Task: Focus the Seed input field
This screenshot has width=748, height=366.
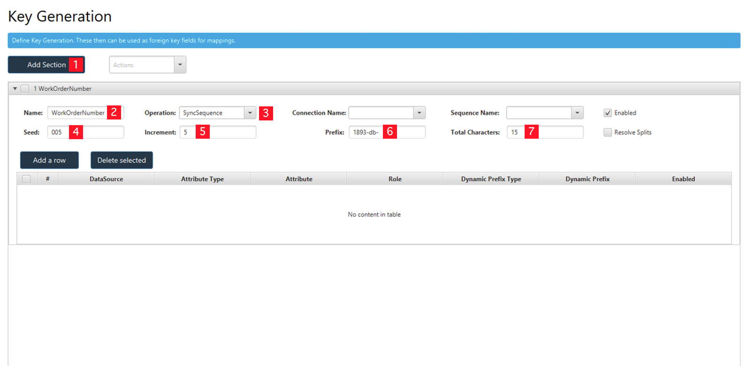Action: 85,132
